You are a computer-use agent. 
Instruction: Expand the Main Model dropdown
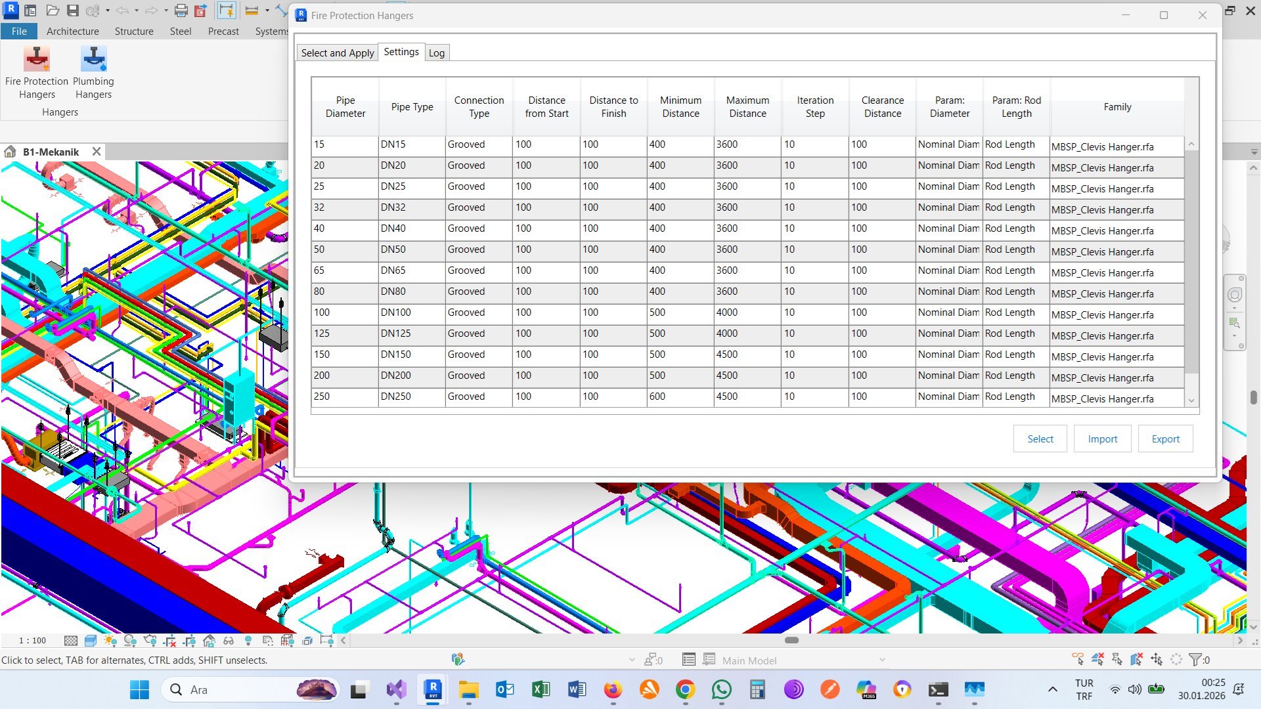(x=882, y=660)
